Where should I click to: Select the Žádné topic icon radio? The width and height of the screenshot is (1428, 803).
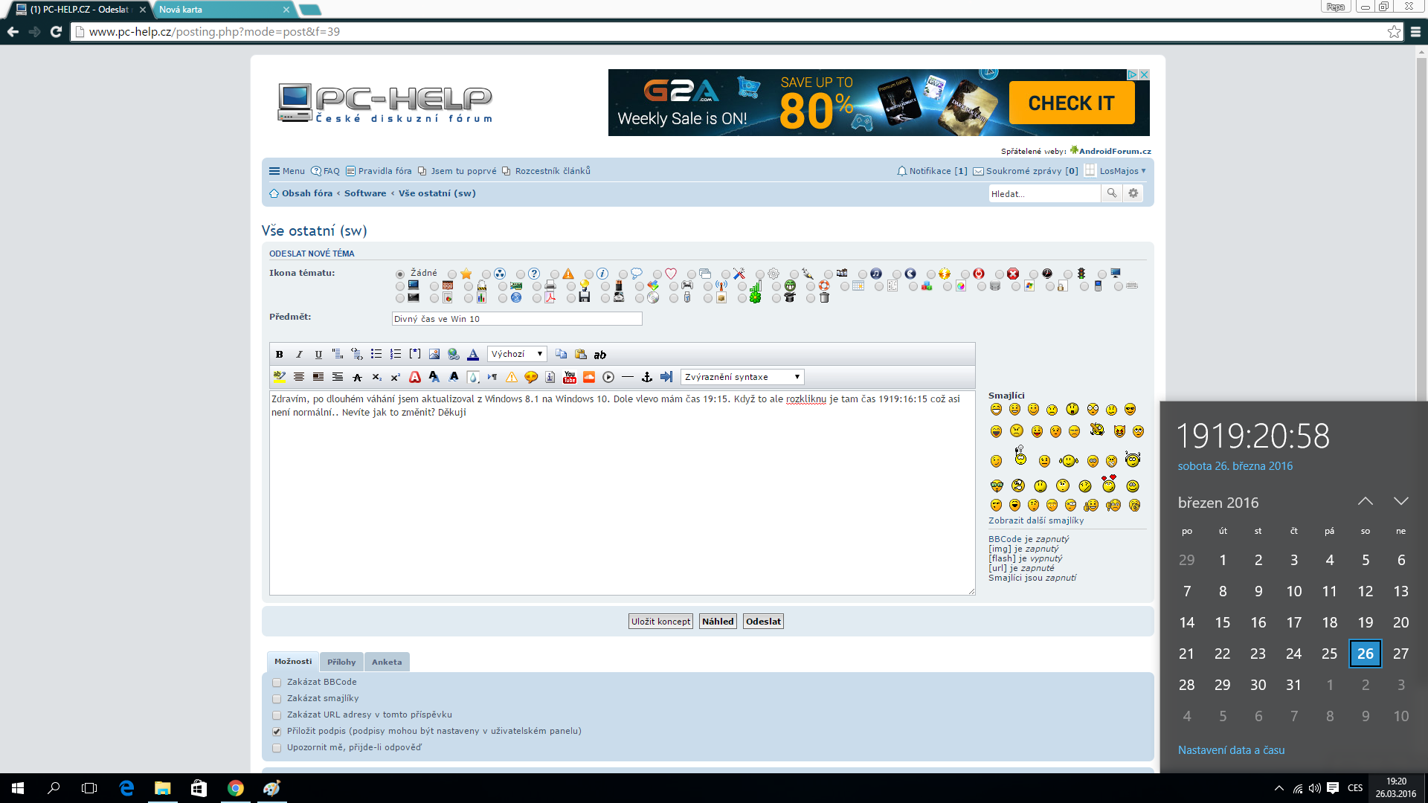pos(400,274)
